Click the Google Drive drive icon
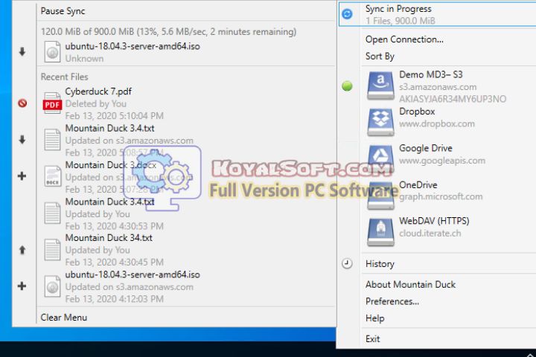The image size is (536, 357). point(380,158)
